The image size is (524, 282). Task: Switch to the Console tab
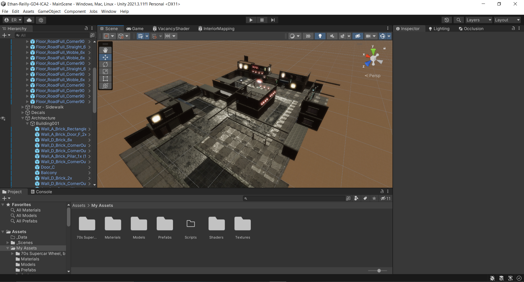(41, 192)
